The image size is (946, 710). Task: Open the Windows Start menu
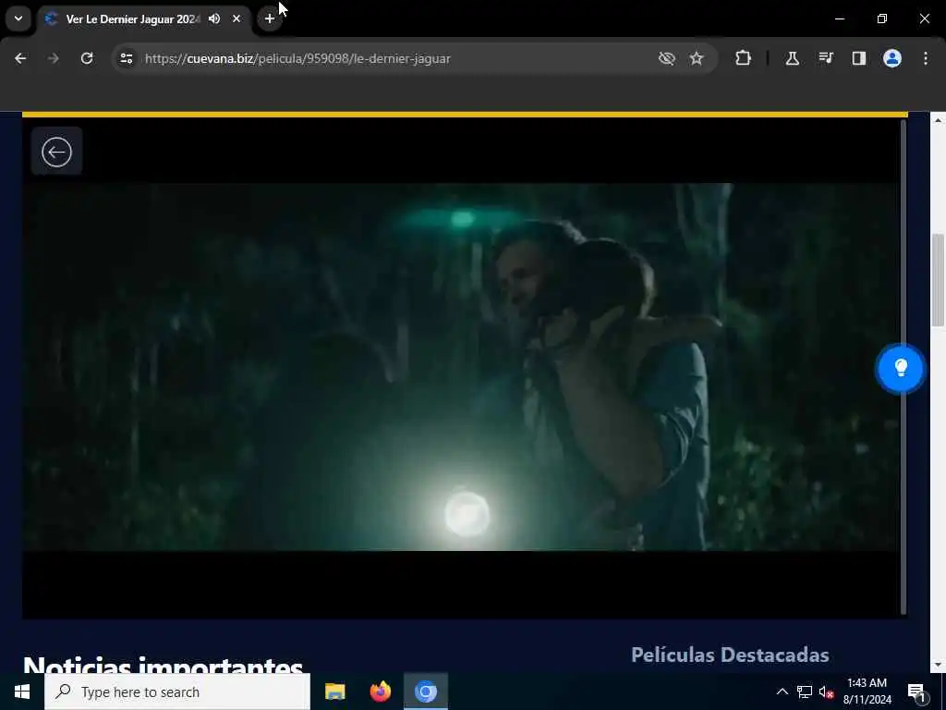tap(22, 692)
